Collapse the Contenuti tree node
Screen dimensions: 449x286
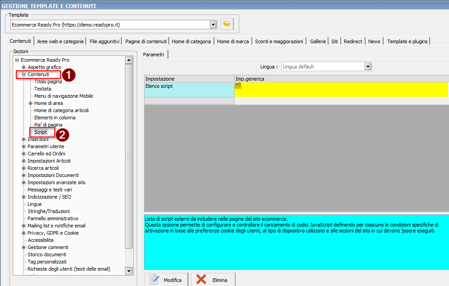(24, 74)
